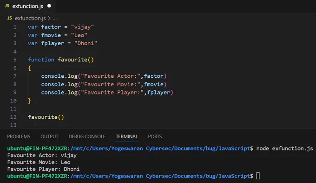This screenshot has width=316, height=183.
Task: Click the function keyword on line 5
Action: (41, 60)
